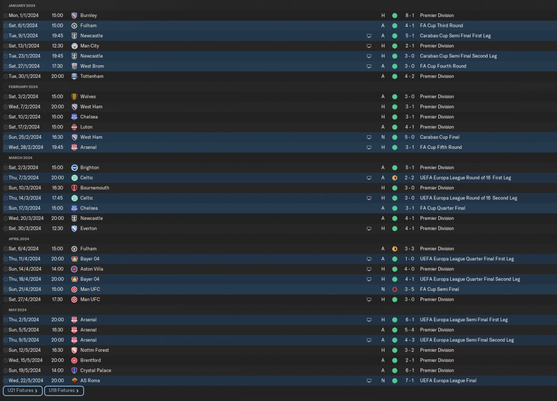
Task: Click the green win indicator on the Burnley row
Action: tap(395, 15)
